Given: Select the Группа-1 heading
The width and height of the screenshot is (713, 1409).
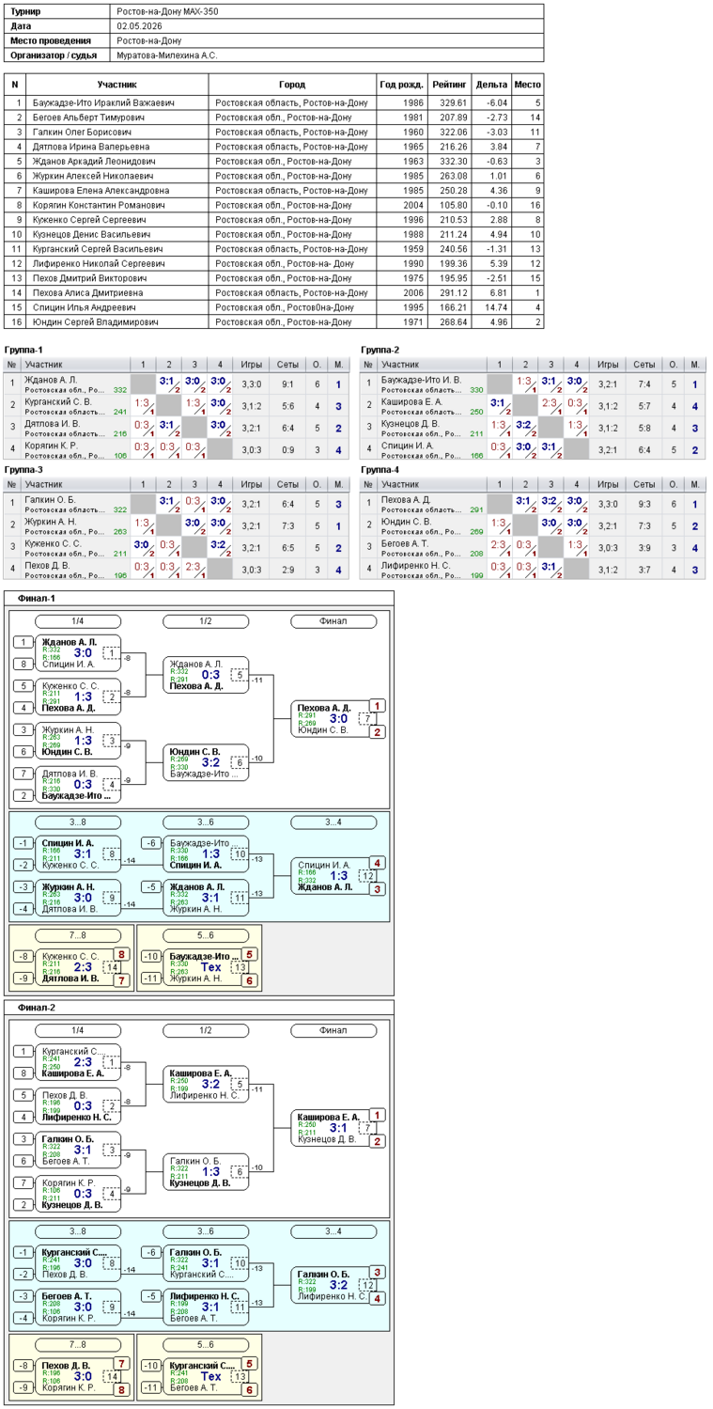Looking at the screenshot, I should click(x=23, y=350).
